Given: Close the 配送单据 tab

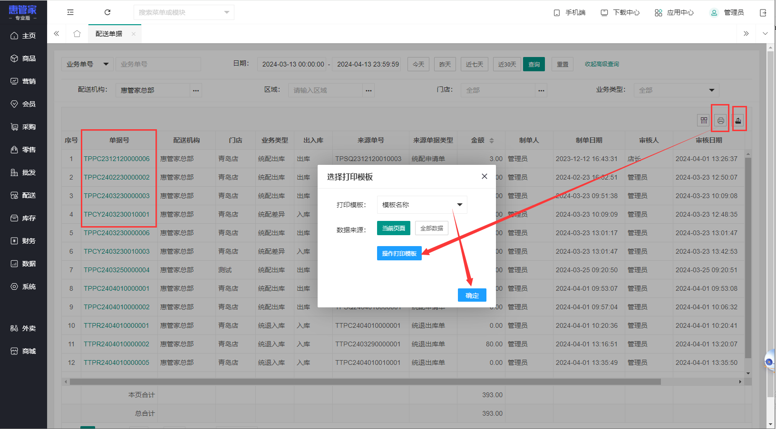Looking at the screenshot, I should click(x=134, y=34).
